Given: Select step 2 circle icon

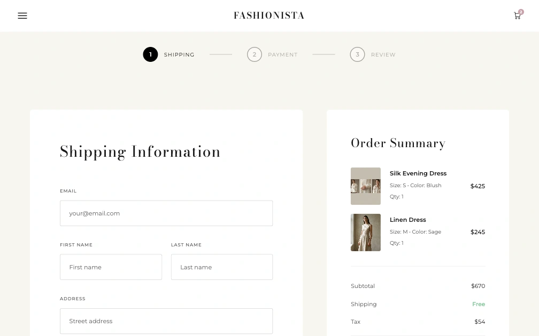Looking at the screenshot, I should coord(255,54).
